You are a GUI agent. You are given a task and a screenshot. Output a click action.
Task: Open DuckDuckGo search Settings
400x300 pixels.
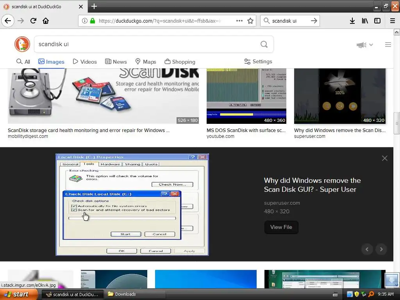coord(258,61)
